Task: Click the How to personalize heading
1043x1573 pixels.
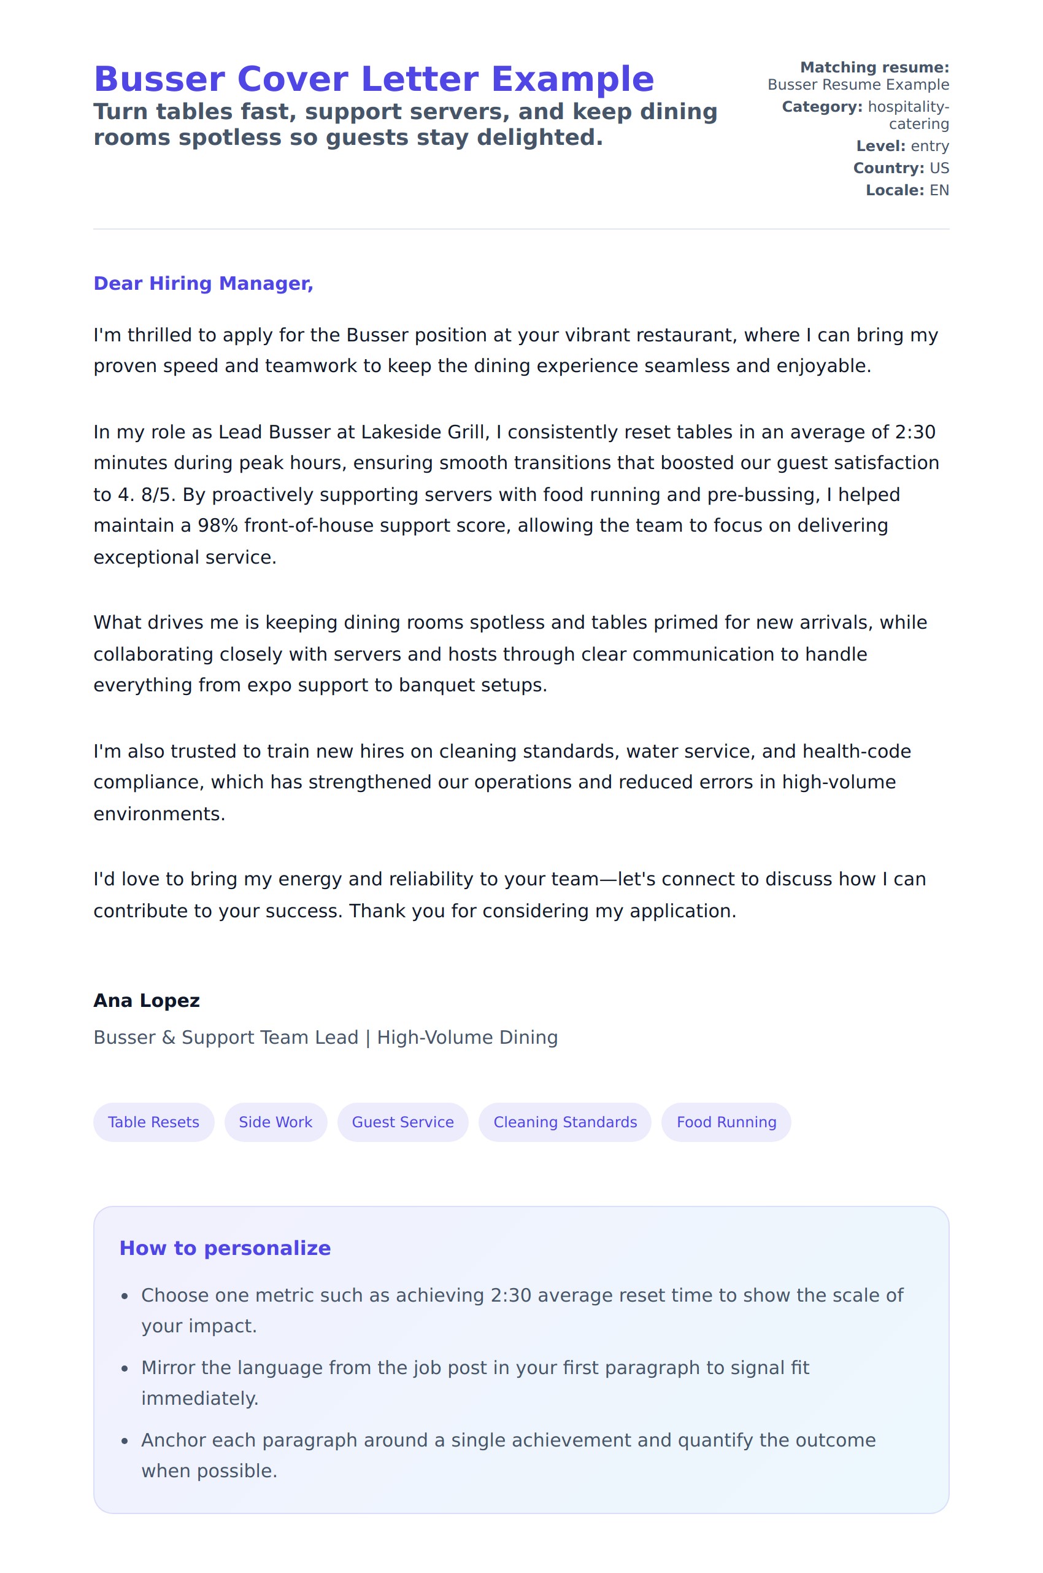Action: [x=225, y=1248]
